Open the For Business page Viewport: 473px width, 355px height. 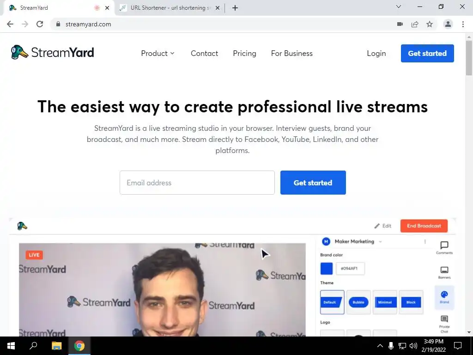[292, 54]
